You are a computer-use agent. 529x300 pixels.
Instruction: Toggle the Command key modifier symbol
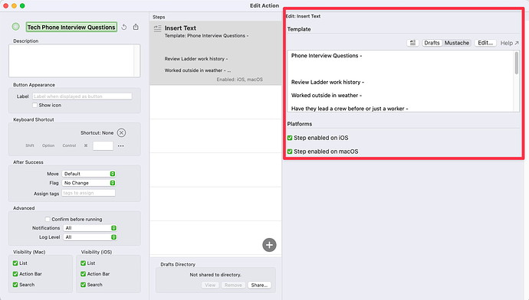[x=86, y=146]
